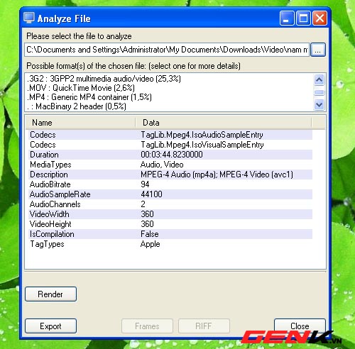Maximize the Analyze File window
The height and width of the screenshot is (349, 355).
coord(303,18)
